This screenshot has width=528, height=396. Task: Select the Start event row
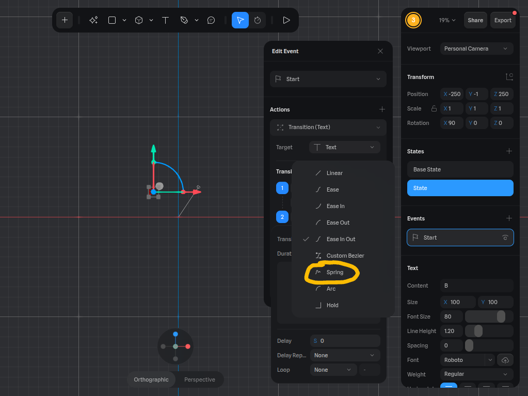coord(460,237)
